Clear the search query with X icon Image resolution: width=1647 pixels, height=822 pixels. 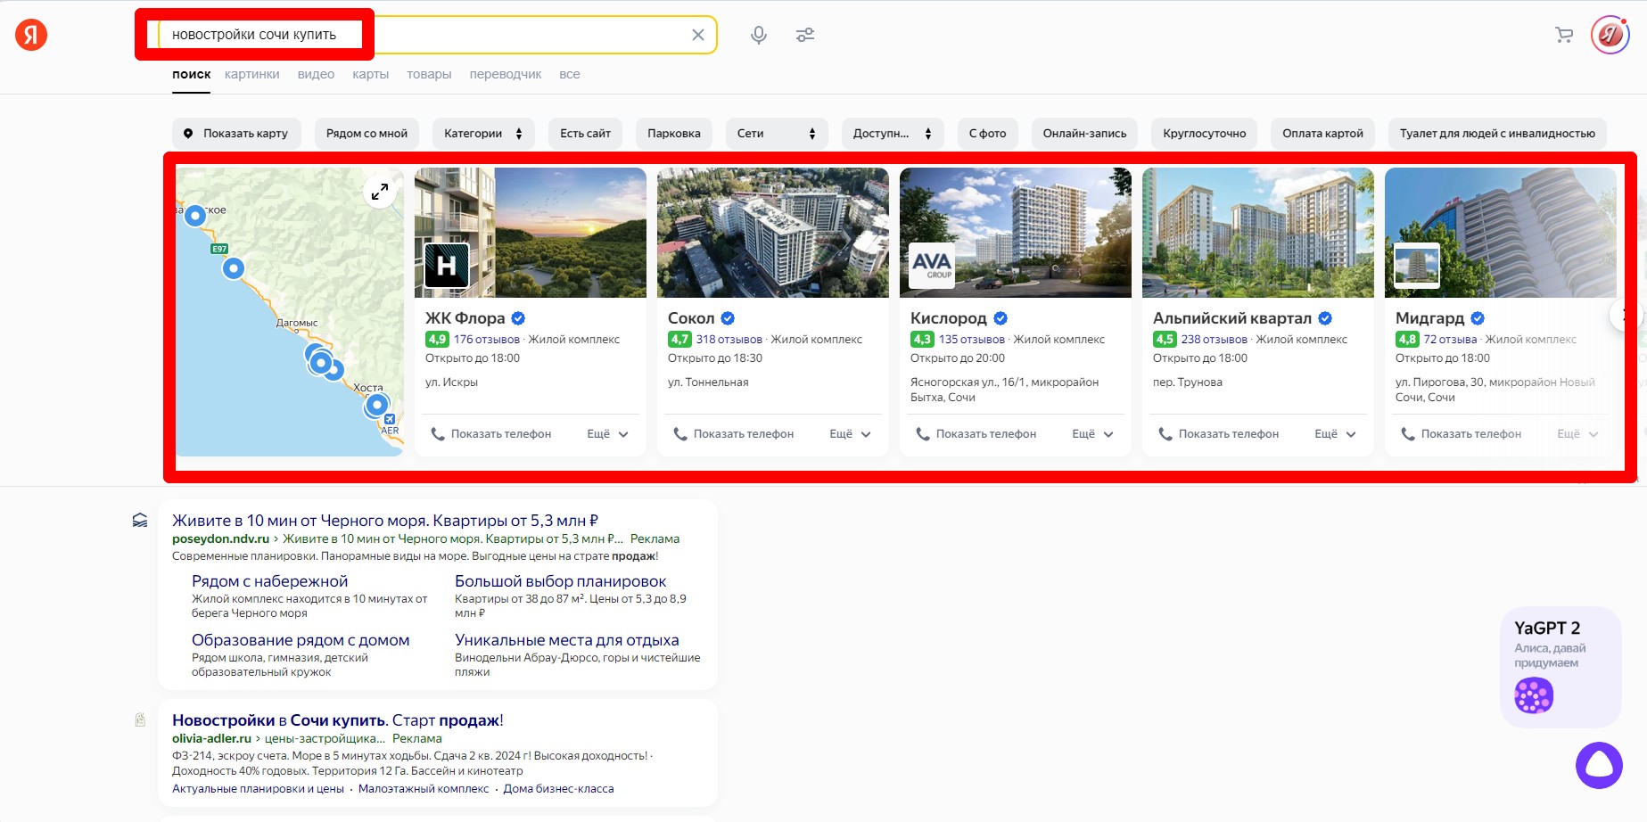coord(697,35)
